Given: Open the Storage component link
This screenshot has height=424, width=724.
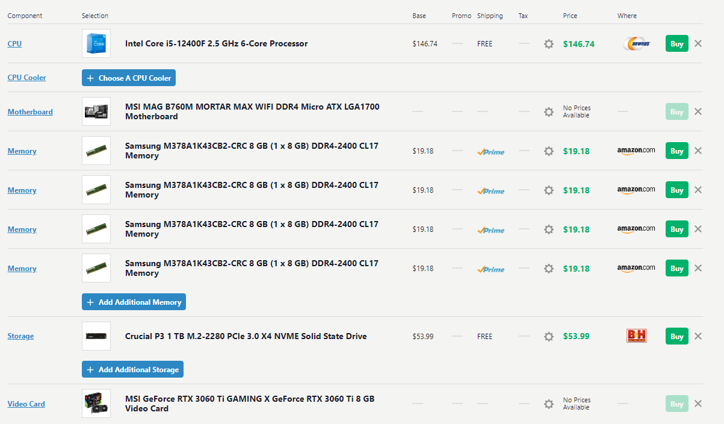Looking at the screenshot, I should coord(20,336).
